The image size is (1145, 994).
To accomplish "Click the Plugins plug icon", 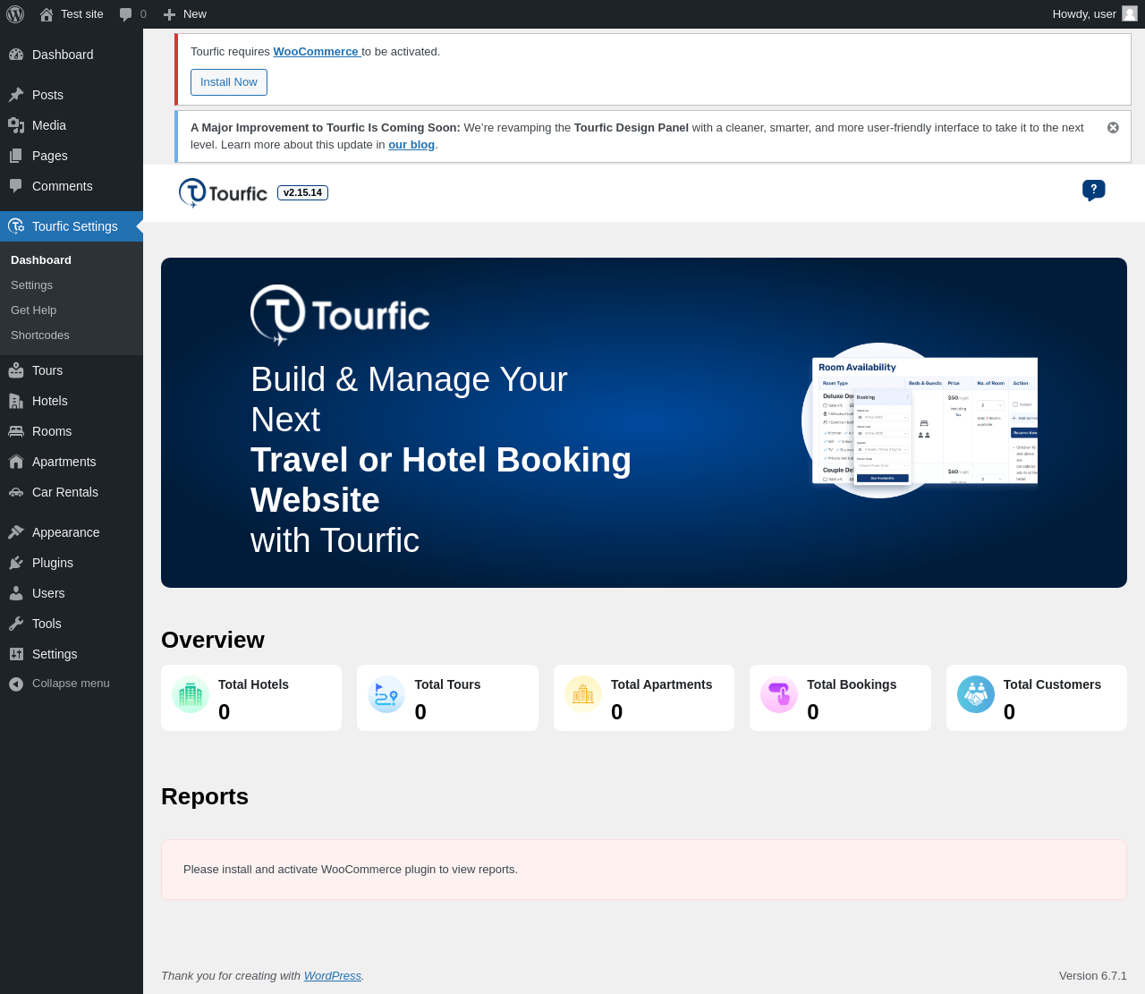I will (16, 563).
